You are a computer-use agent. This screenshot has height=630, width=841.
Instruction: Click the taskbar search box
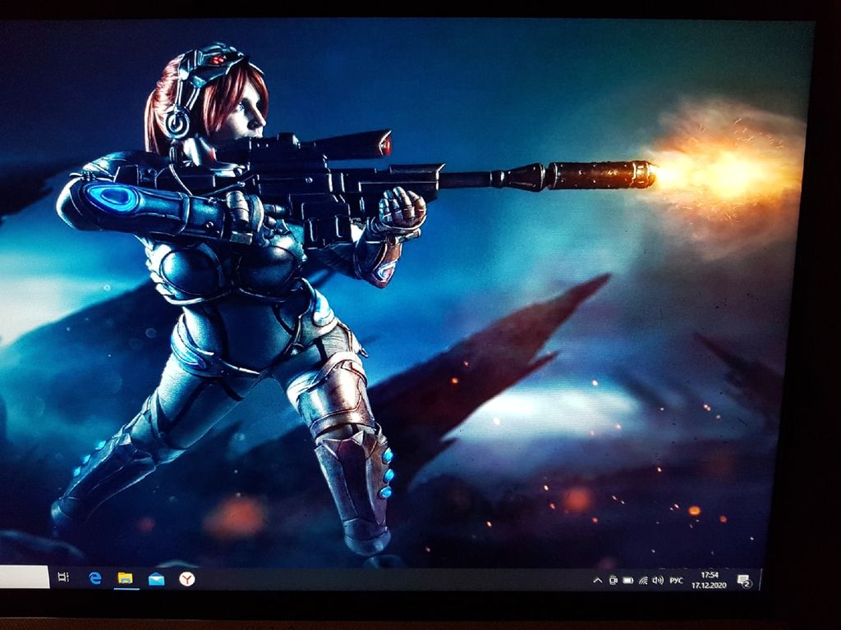click(x=25, y=577)
